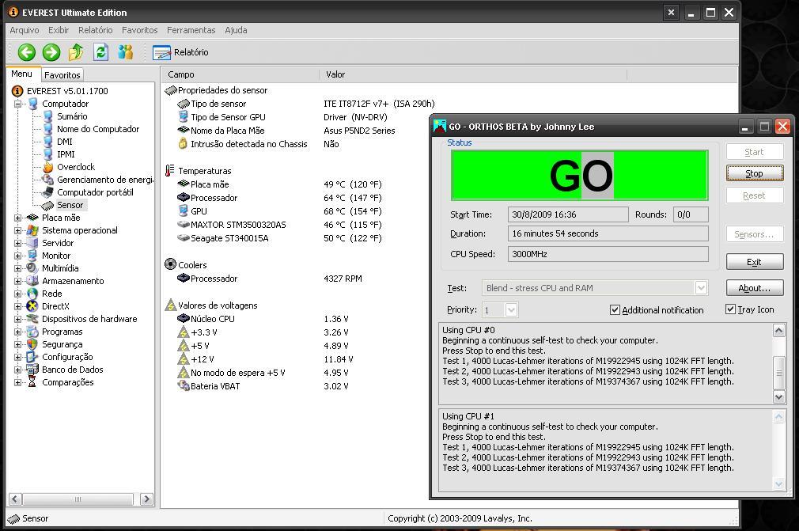Viewport: 799px width, 531px height.
Task: Click the CPU #0 log scroll-down arrow
Action: click(778, 396)
